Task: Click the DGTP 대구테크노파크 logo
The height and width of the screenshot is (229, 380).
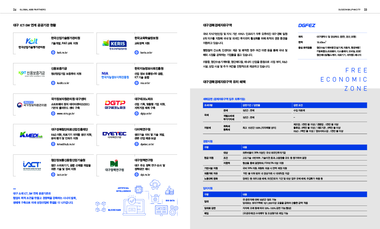Action: click(x=115, y=105)
